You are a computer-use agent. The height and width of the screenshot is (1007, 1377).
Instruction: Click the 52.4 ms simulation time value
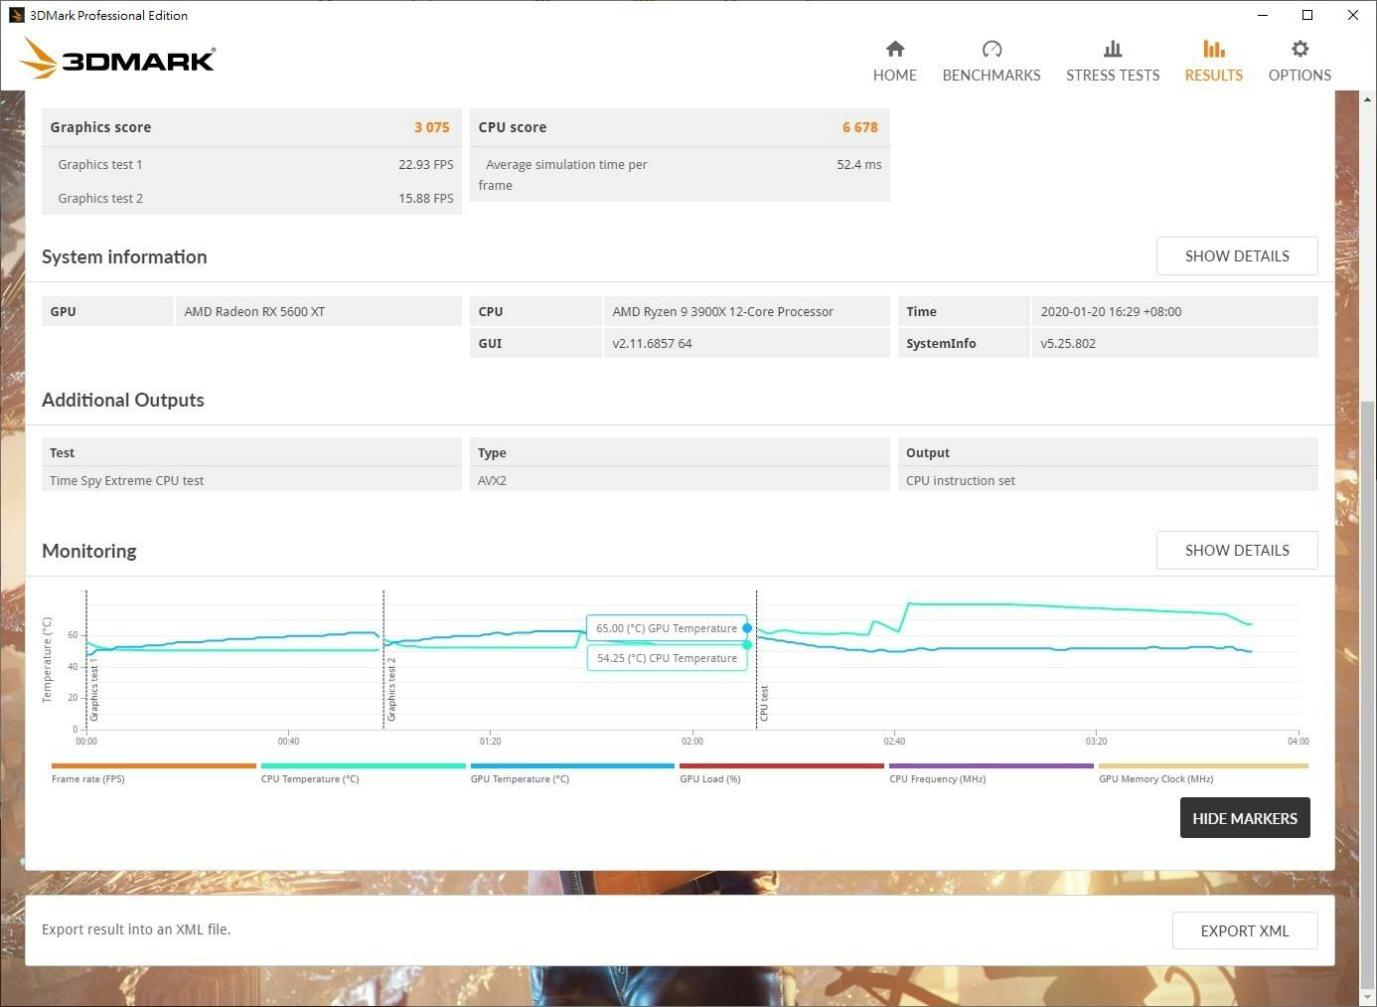tap(858, 165)
